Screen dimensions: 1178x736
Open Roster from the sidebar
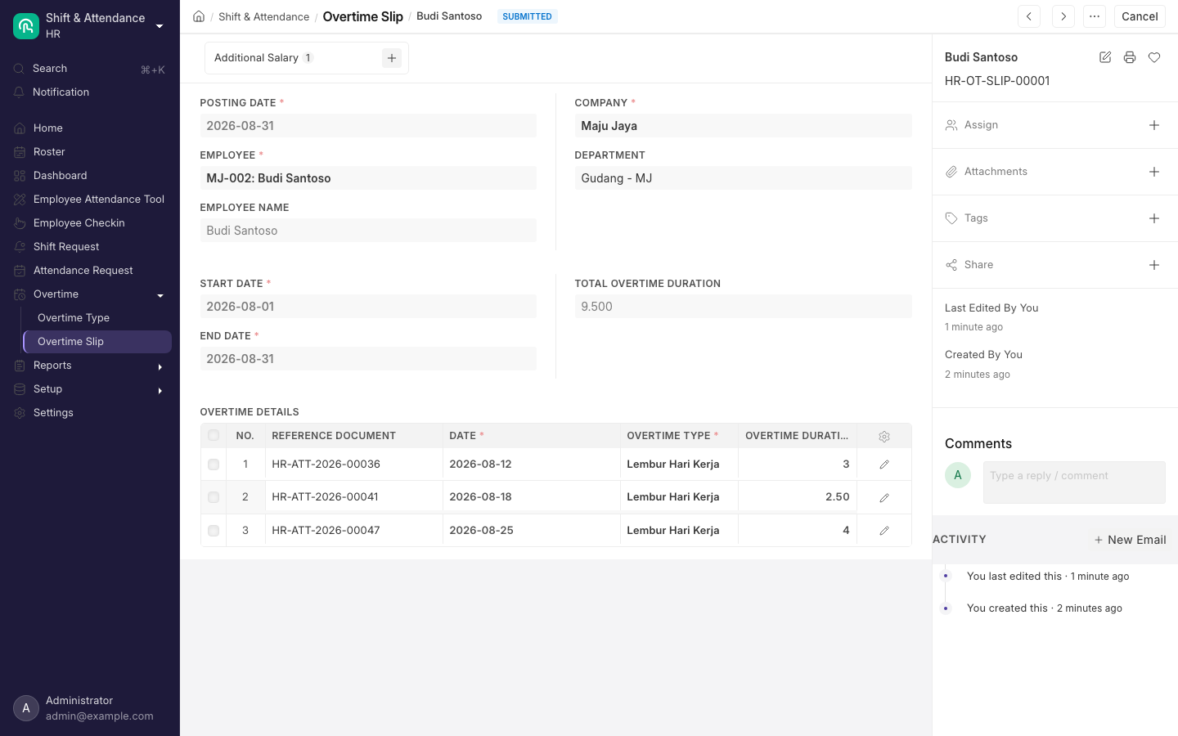pos(90,152)
